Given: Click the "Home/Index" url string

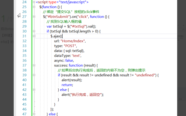Looking at the screenshot, I should click(x=73, y=41).
